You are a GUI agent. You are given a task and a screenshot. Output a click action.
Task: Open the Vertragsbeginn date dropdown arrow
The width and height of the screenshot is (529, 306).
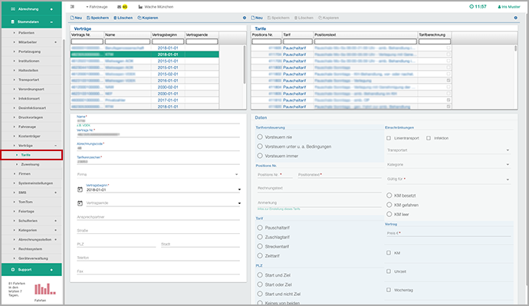point(239,189)
